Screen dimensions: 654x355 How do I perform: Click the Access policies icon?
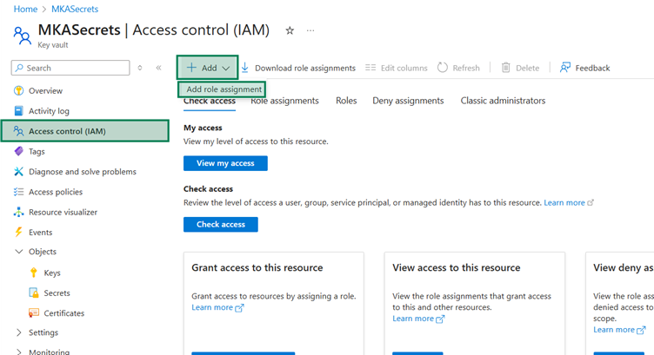pyautogui.click(x=19, y=192)
